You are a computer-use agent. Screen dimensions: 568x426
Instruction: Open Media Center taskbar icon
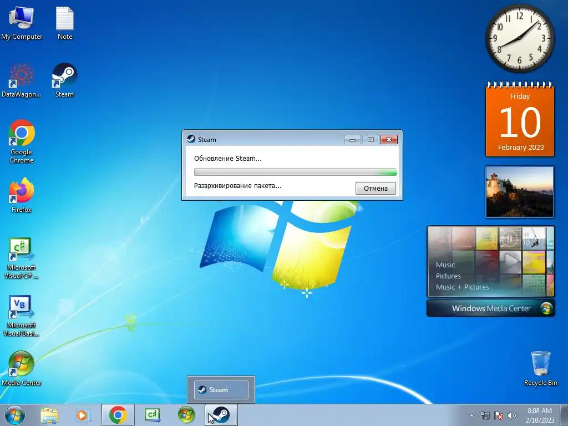(x=186, y=415)
